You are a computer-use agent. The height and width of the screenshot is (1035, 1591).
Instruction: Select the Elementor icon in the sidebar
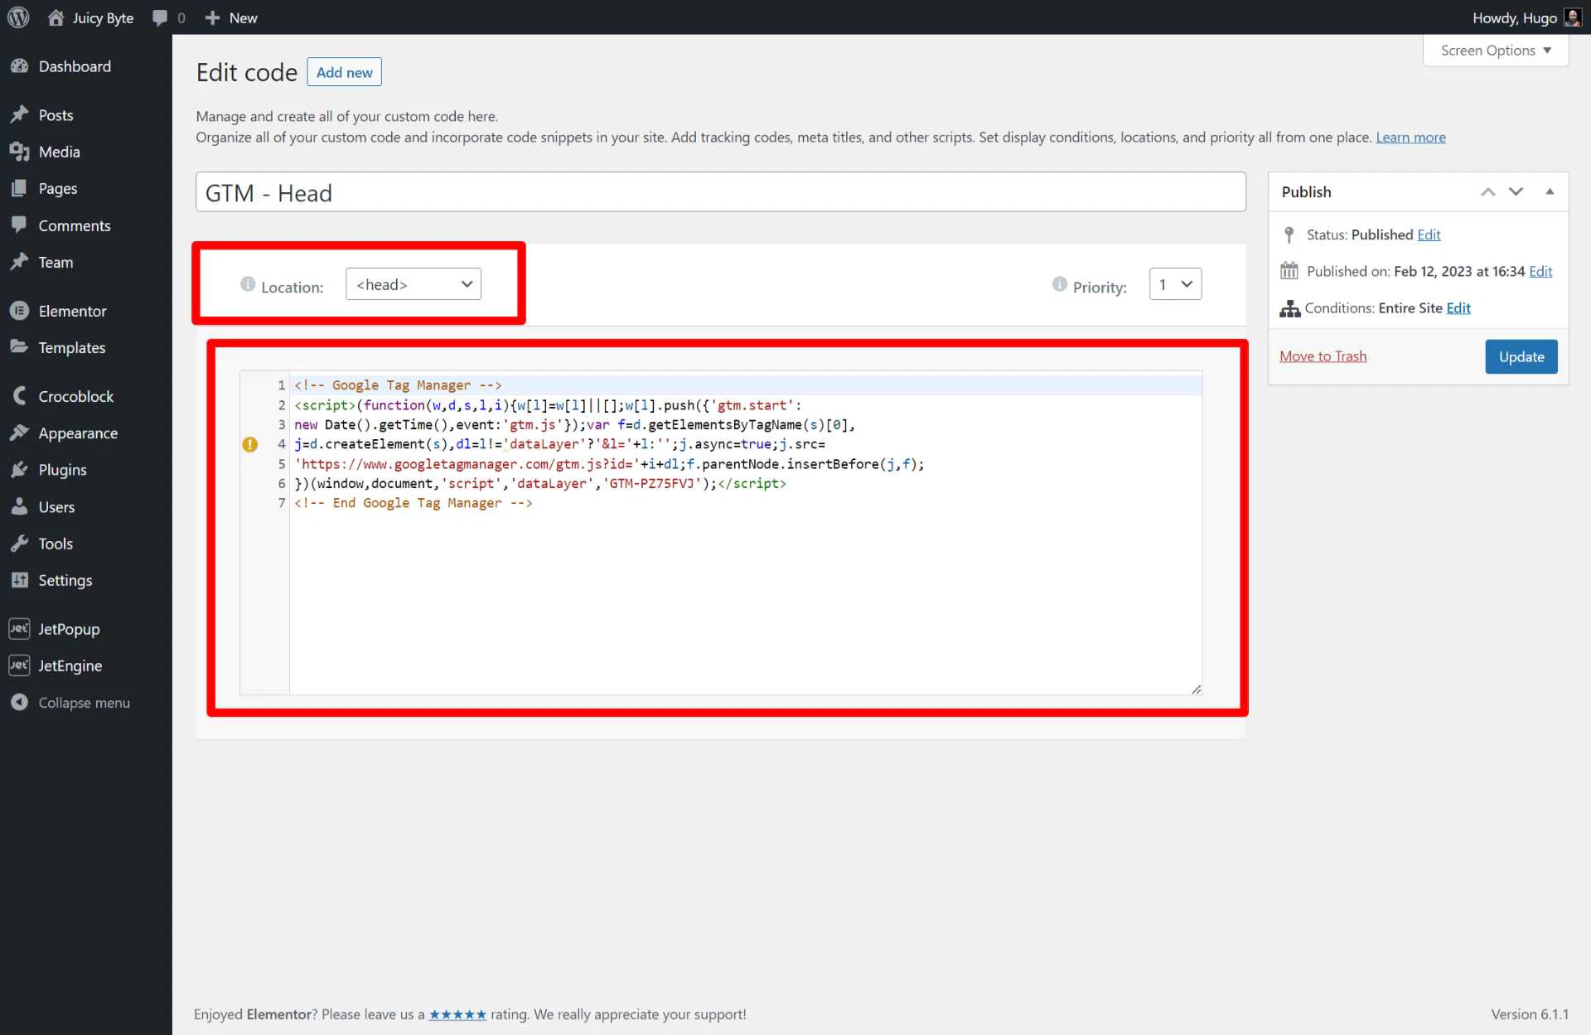click(x=20, y=310)
